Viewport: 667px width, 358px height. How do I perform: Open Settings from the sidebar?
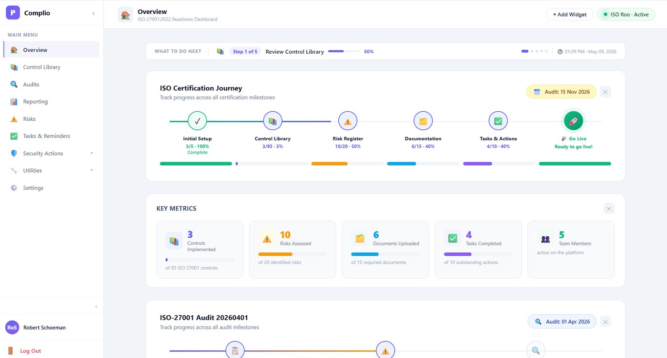coord(51,188)
